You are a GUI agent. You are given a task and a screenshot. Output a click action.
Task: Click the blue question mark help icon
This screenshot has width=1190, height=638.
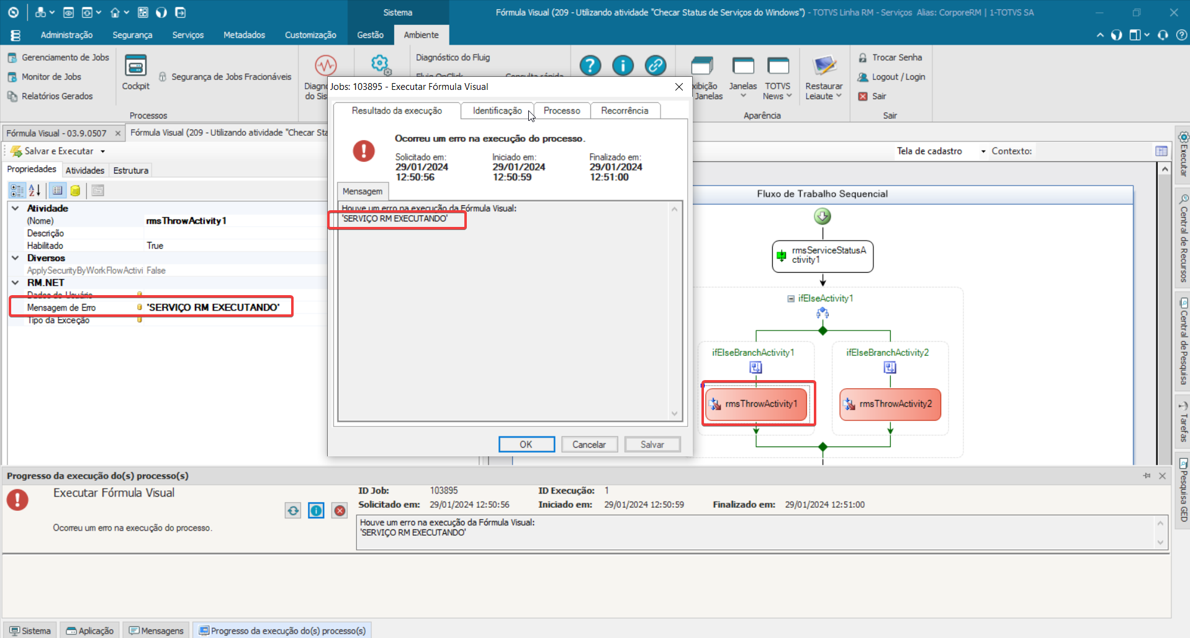pos(590,65)
